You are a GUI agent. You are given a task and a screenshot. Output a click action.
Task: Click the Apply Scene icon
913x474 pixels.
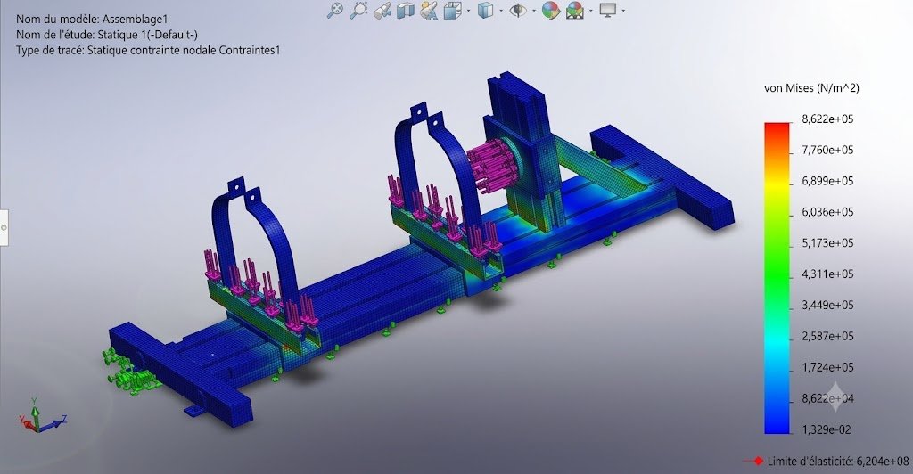575,11
